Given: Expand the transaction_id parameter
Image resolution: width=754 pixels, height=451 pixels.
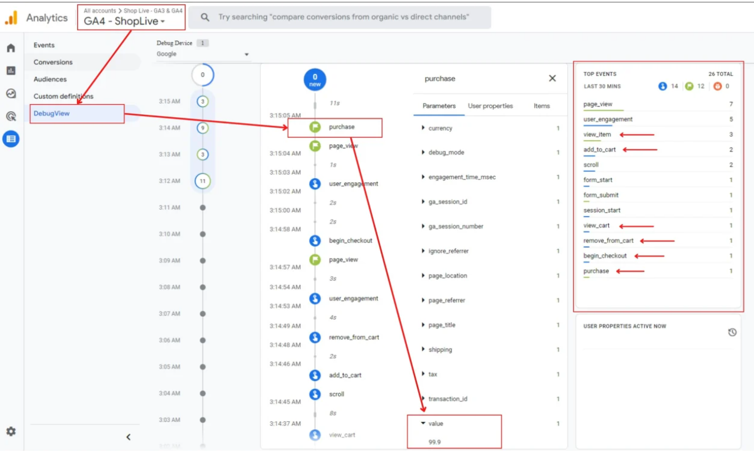Looking at the screenshot, I should (447, 399).
